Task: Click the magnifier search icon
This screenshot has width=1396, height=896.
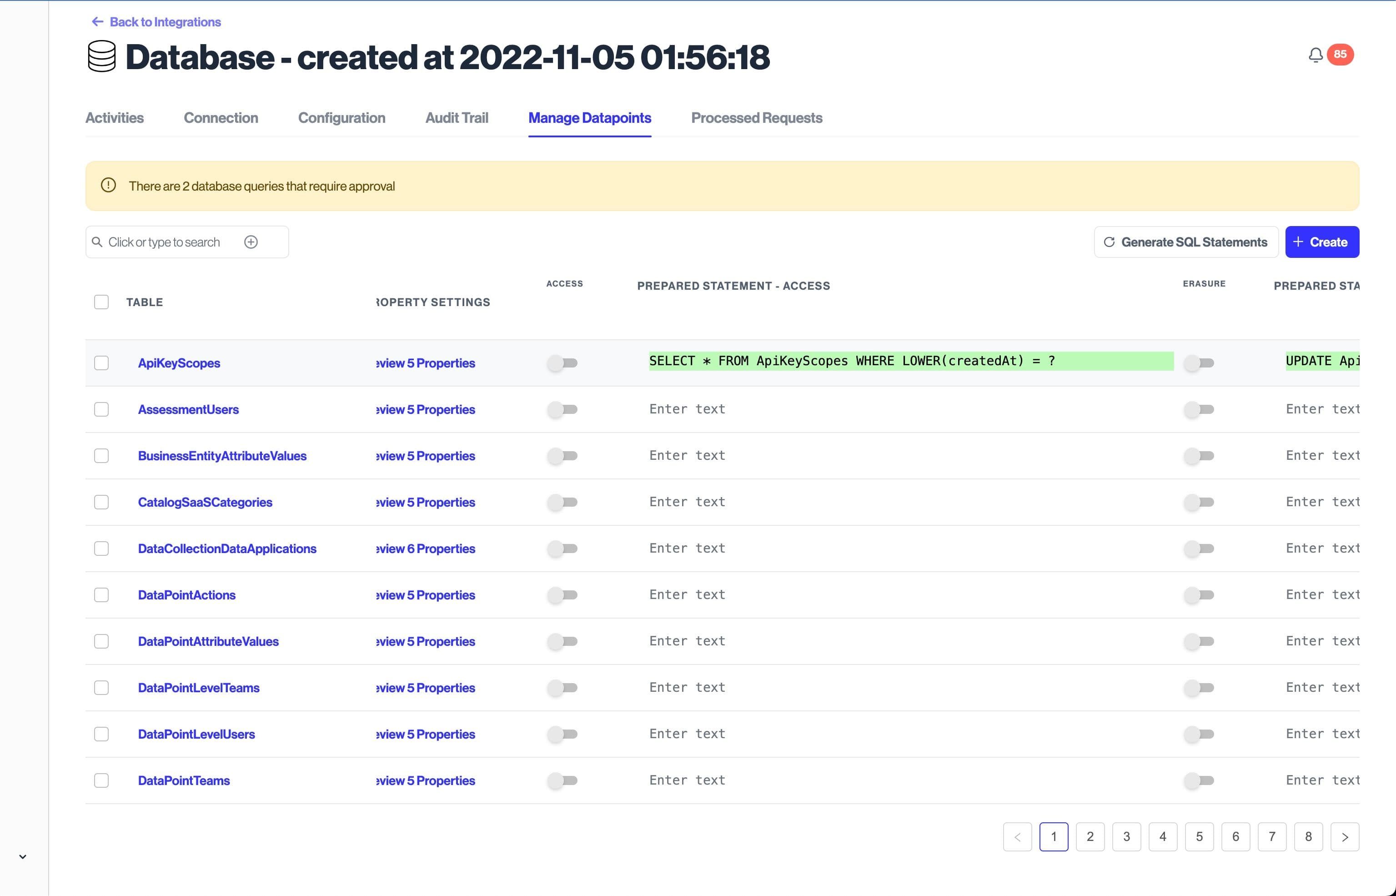Action: (97, 242)
